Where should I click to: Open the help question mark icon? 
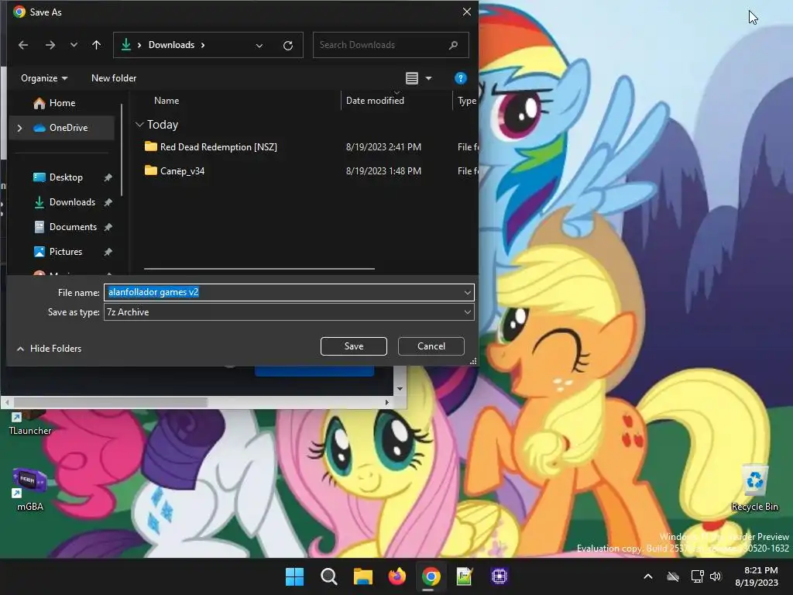click(460, 78)
